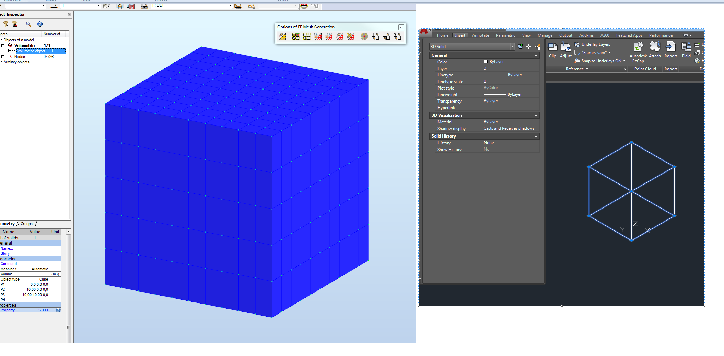Toggle the ByLayer color checkbox

tap(486, 62)
